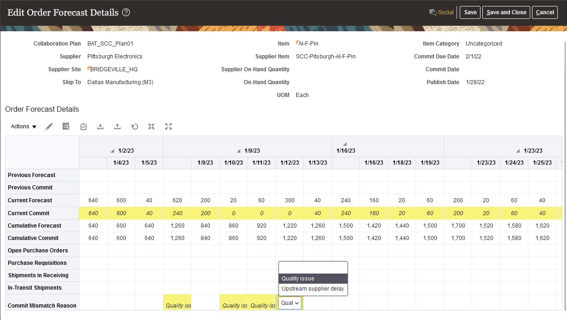The height and width of the screenshot is (320, 567).
Task: Click the 'BRIDGEVILLE_HQ' supplier site value
Action: [x=114, y=69]
